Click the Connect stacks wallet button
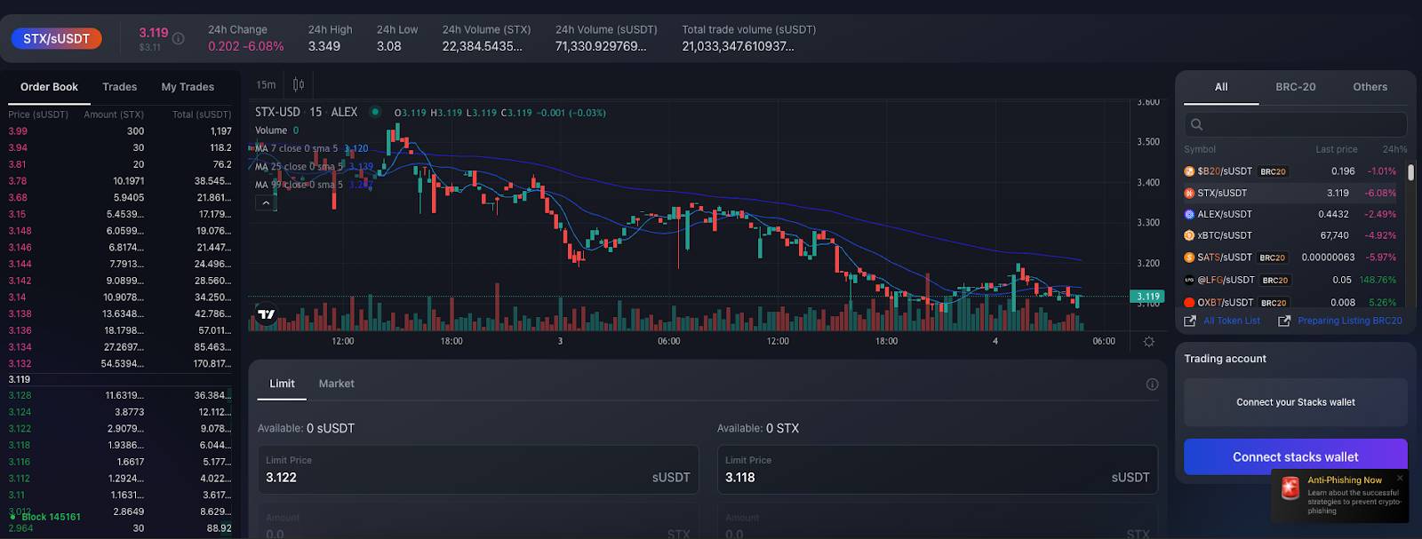Viewport: 1422px width, 539px height. point(1296,457)
